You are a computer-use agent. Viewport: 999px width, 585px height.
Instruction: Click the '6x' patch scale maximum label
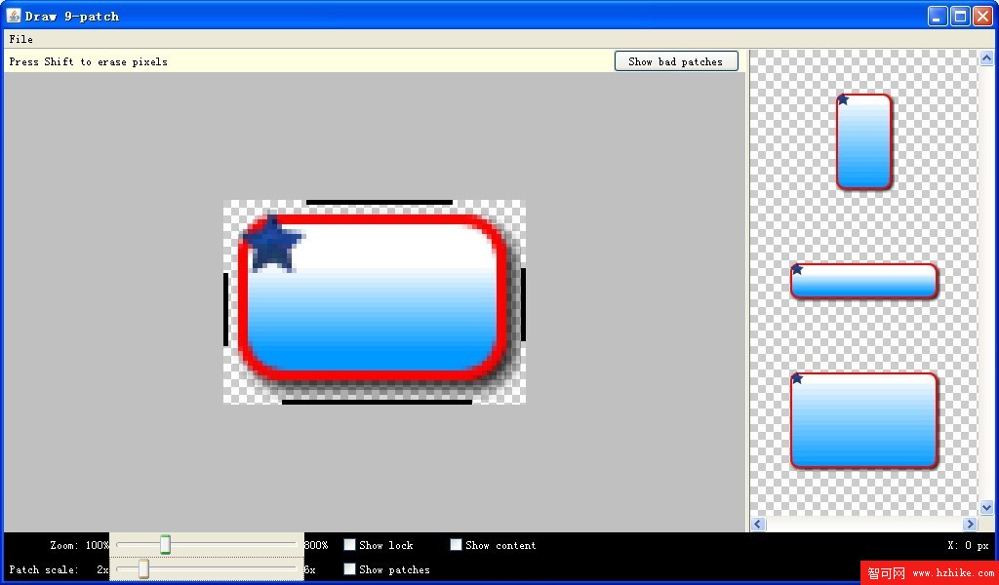[x=309, y=569]
